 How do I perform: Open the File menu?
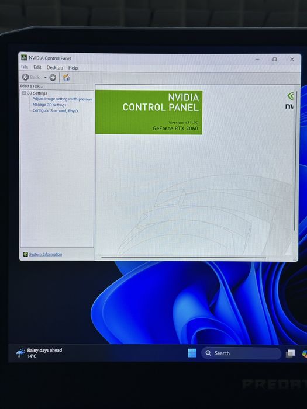(25, 67)
